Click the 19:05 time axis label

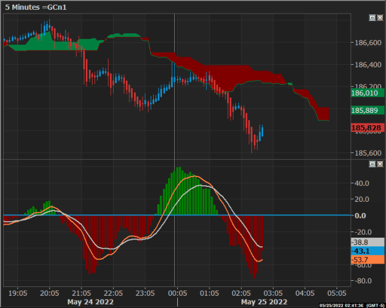tap(18, 293)
